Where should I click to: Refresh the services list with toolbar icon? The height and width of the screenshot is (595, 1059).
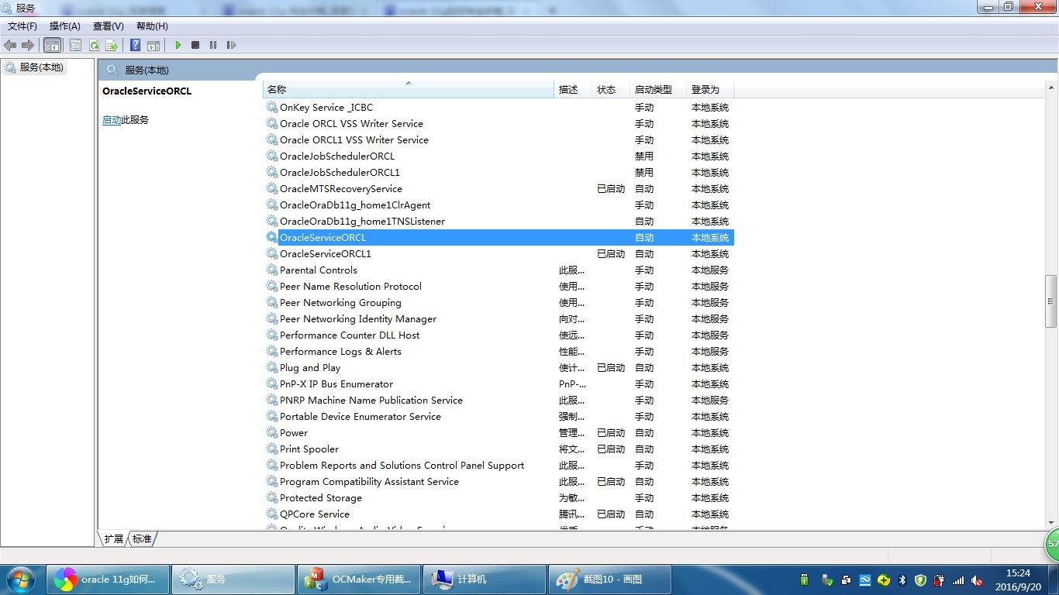94,45
